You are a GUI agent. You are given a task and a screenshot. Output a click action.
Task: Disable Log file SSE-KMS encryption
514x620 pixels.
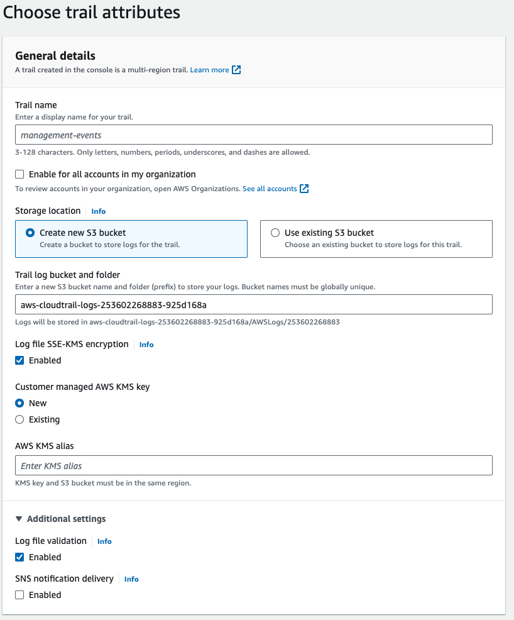click(19, 360)
